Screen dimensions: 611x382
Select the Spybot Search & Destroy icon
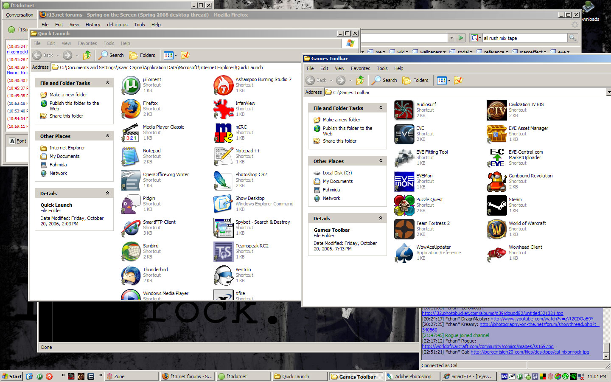coord(224,228)
